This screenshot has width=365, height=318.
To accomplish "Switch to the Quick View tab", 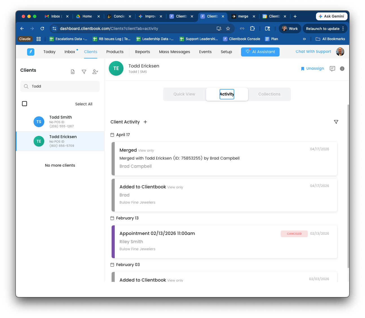I will (184, 94).
